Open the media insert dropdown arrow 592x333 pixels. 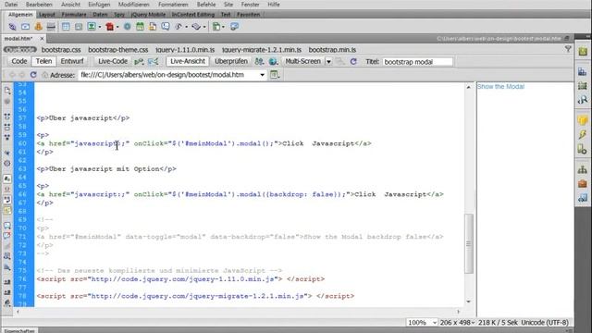(x=117, y=27)
